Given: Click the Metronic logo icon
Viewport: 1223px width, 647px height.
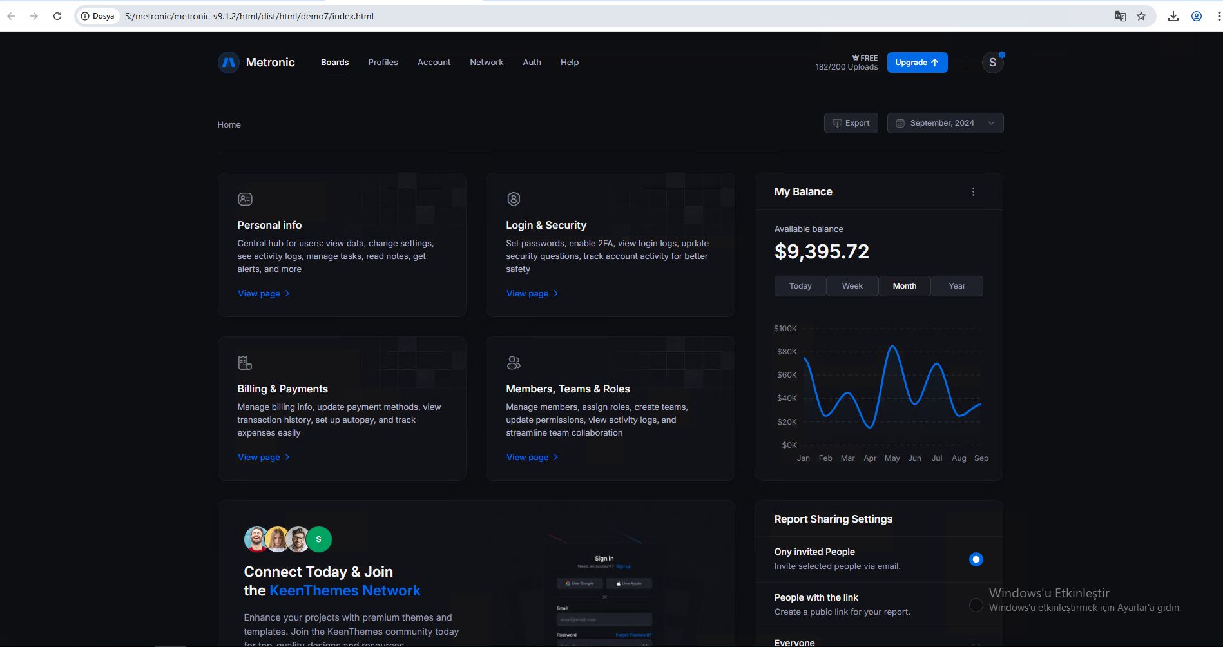Looking at the screenshot, I should [229, 63].
